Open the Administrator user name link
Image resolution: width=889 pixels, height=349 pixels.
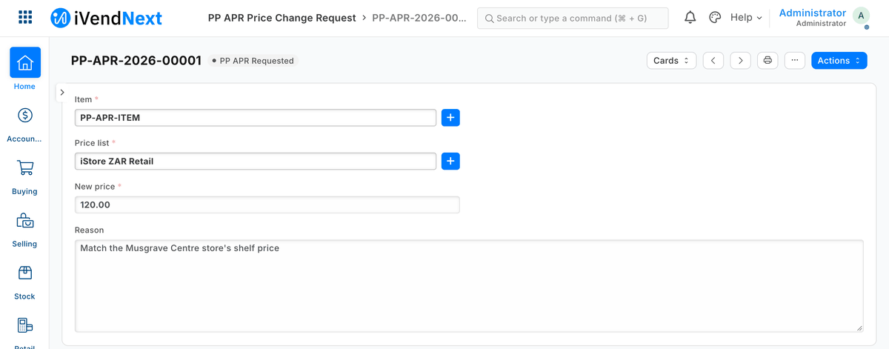(812, 13)
